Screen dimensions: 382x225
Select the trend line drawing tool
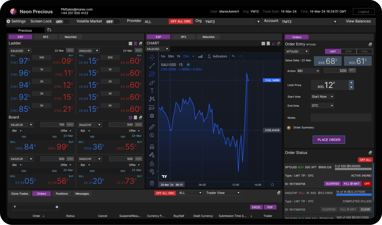point(152,66)
